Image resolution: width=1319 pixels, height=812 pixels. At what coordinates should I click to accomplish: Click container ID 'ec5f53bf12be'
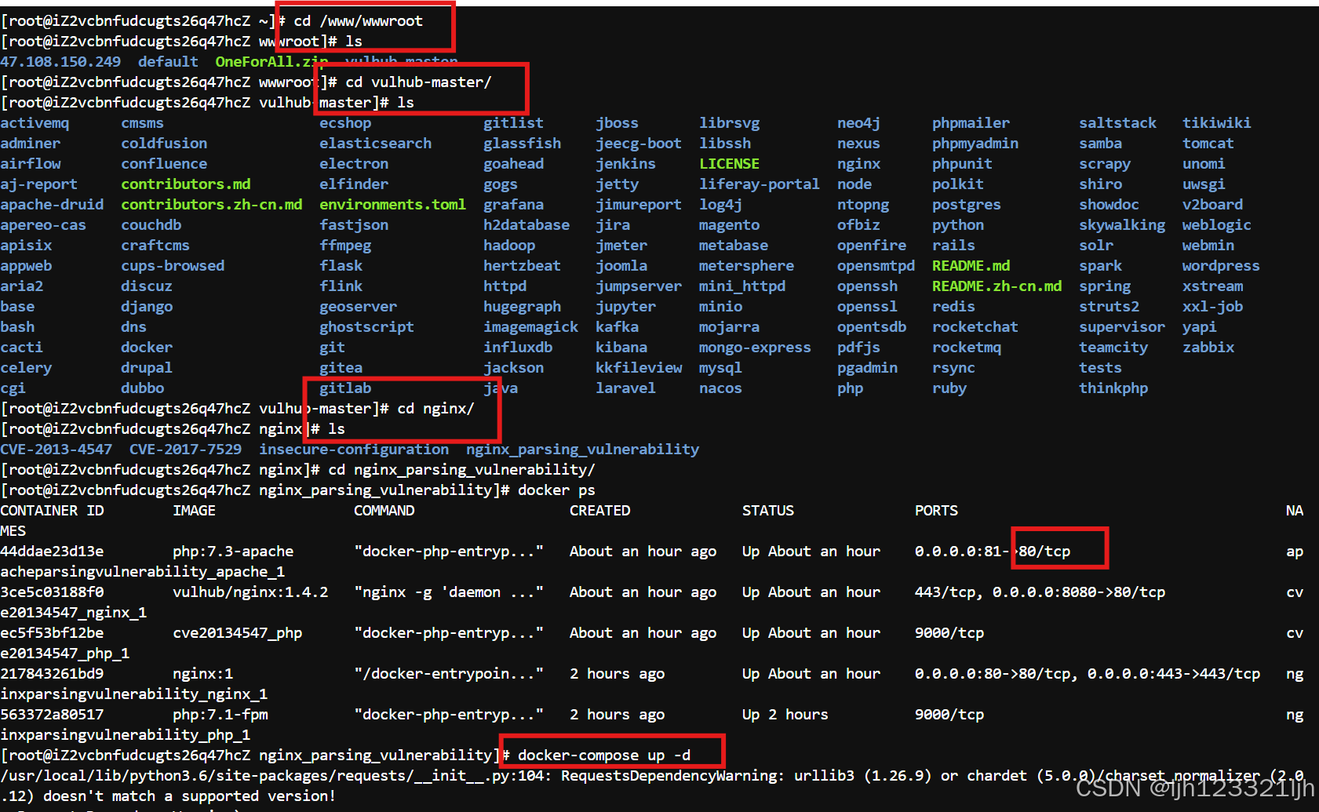(52, 633)
